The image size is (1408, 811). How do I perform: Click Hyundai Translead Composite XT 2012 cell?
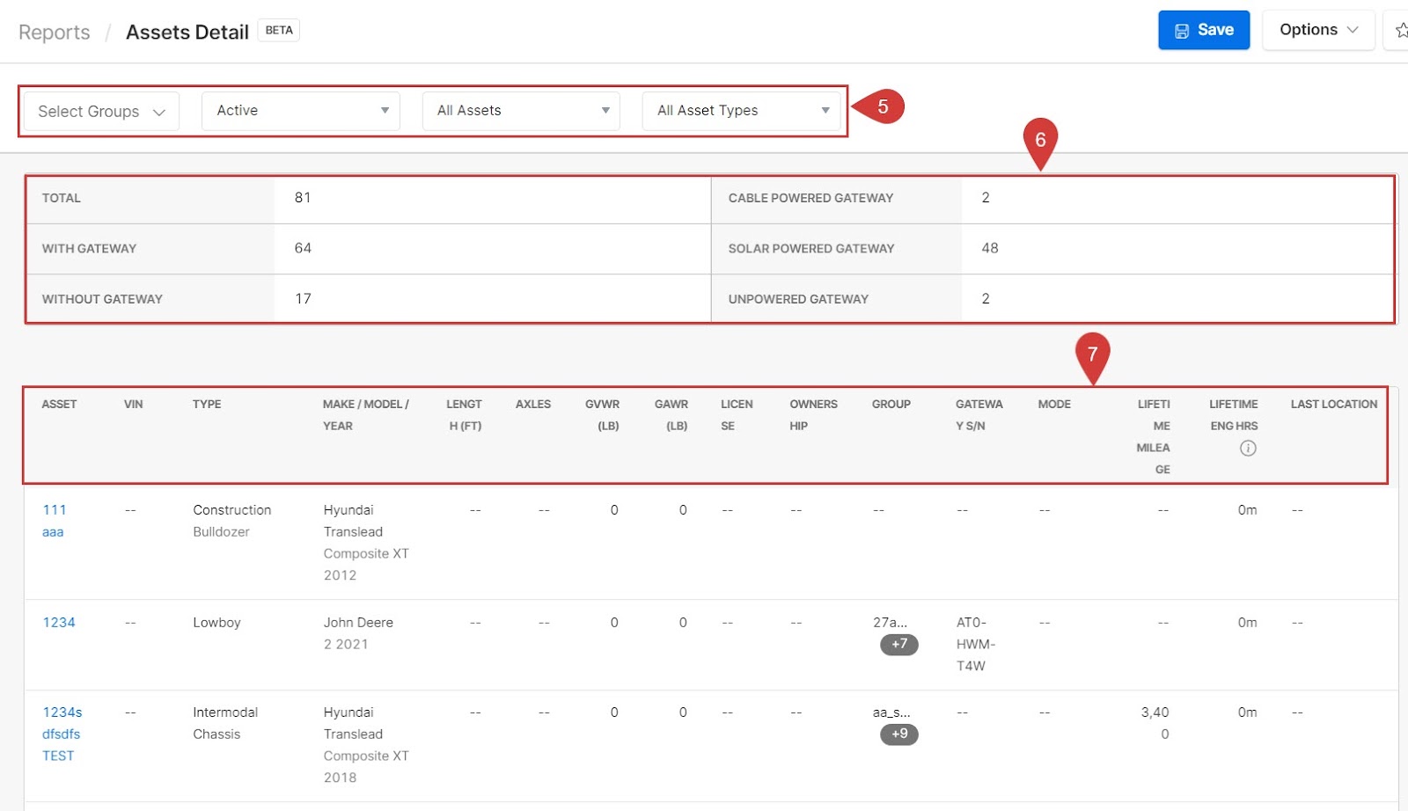pos(366,543)
